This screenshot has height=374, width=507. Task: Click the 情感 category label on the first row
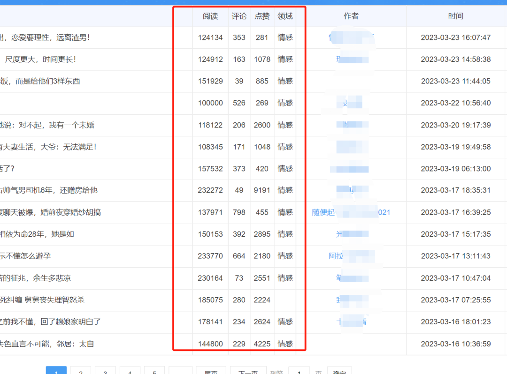pyautogui.click(x=285, y=37)
